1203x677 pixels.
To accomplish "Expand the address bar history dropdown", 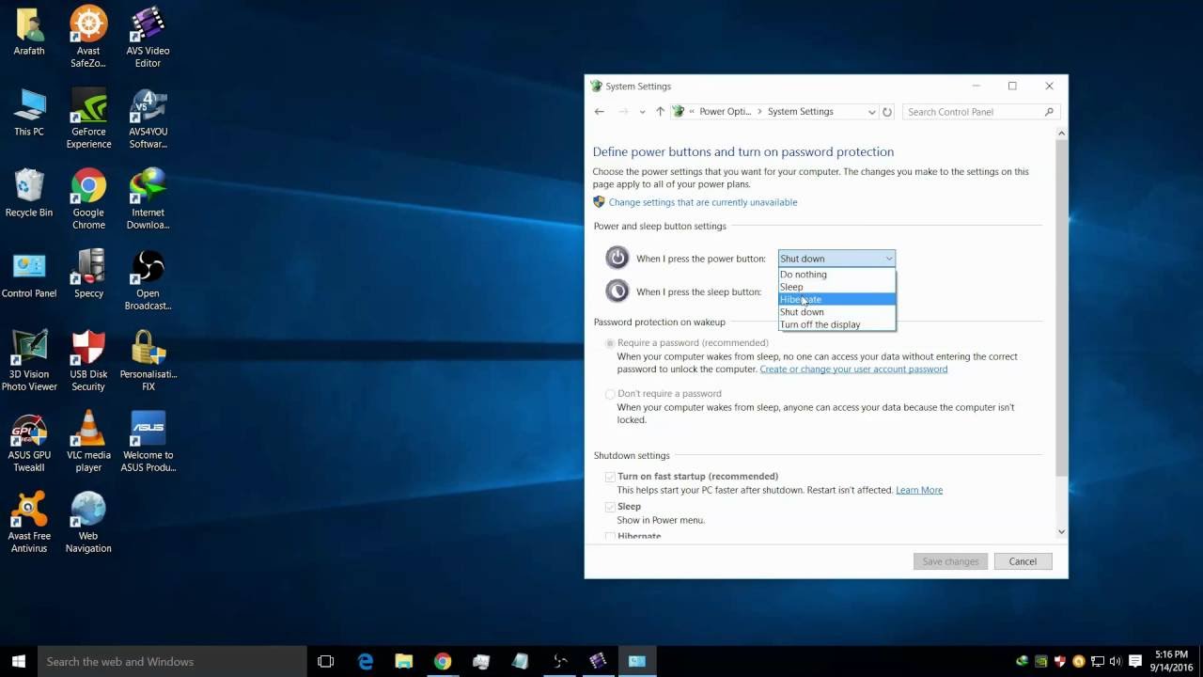I will (x=871, y=112).
